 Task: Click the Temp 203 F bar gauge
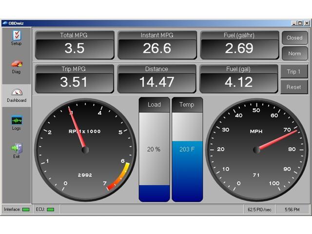point(187,150)
